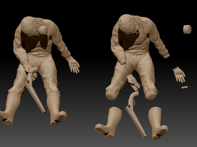Click the assembled figure's fully visible boot

pos(56,109)
